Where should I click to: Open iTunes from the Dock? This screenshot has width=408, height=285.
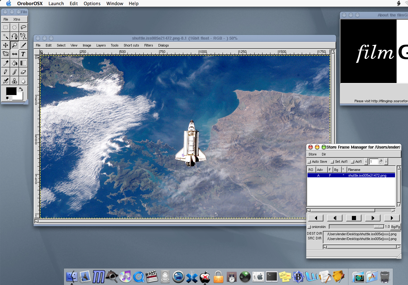pos(126,276)
